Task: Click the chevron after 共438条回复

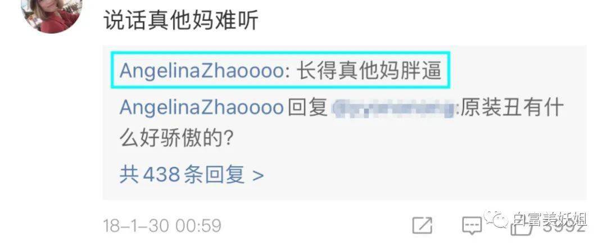Action: coord(258,176)
